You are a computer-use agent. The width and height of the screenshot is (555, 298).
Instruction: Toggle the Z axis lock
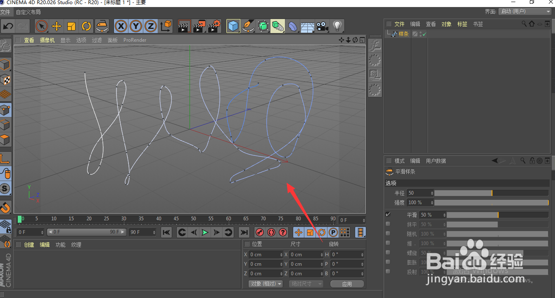point(151,26)
